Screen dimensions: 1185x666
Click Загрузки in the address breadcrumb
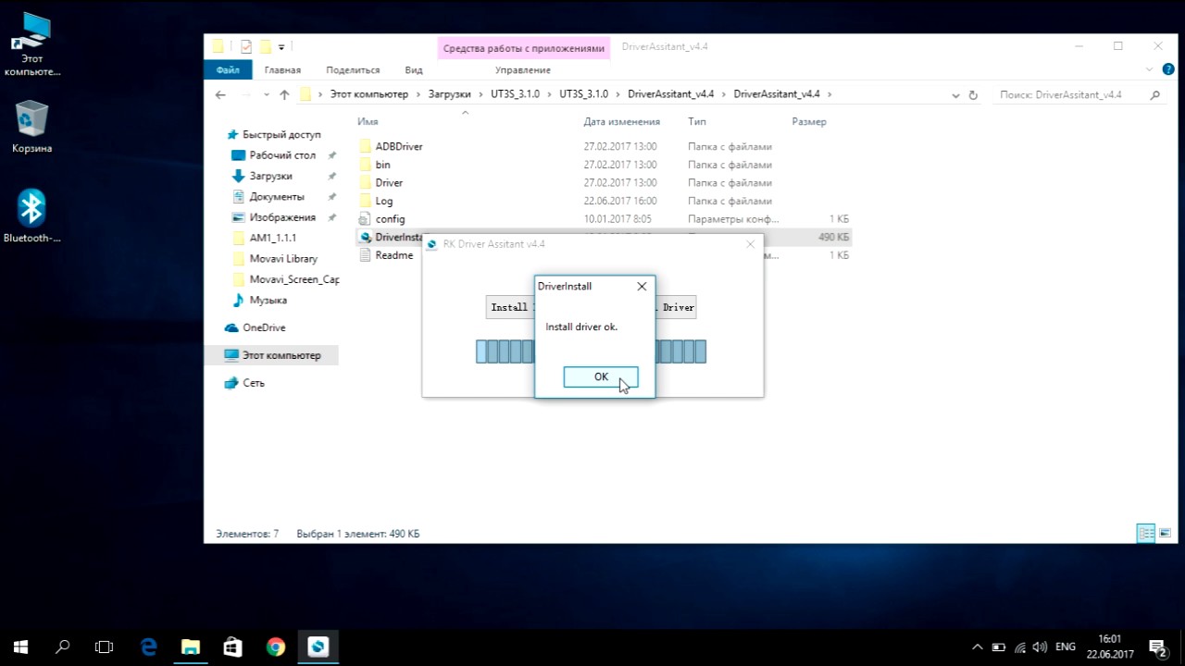tap(449, 94)
